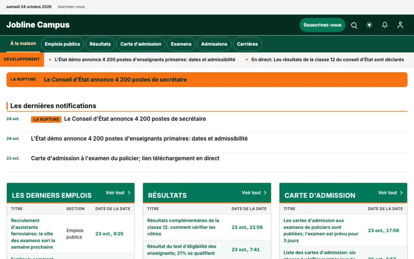Open notification Carte d'admission examen du policier
Image resolution: width=414 pixels, height=259 pixels.
click(x=125, y=158)
